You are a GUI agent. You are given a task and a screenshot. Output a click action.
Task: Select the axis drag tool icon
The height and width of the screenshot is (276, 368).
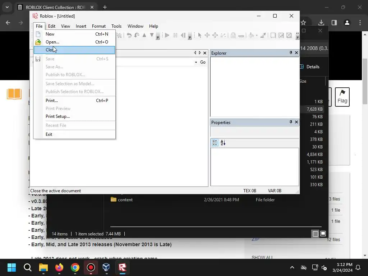(223, 36)
